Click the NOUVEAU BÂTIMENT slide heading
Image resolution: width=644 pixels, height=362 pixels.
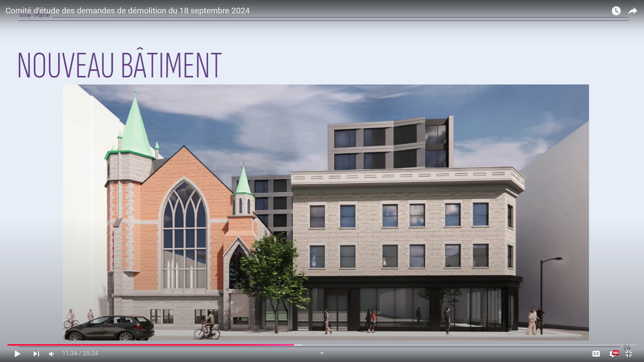pyautogui.click(x=119, y=65)
